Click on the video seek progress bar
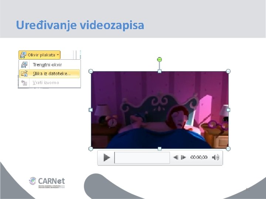Screen dimensions: 266x199 142,158
